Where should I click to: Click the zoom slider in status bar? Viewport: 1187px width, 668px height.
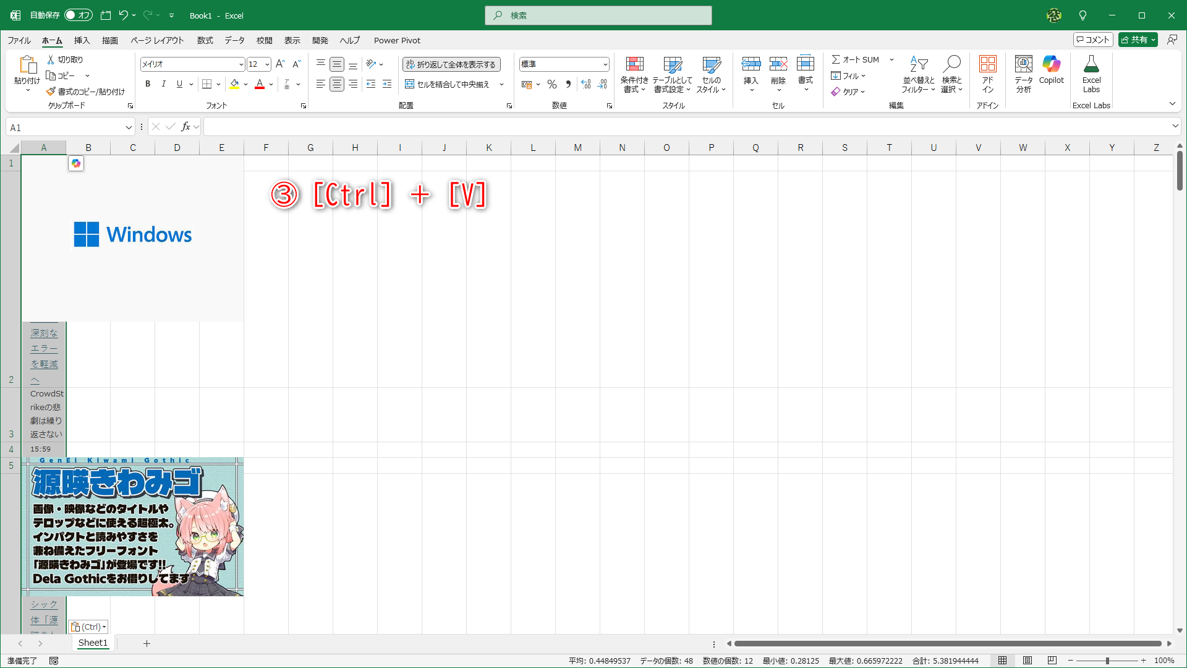tap(1107, 661)
